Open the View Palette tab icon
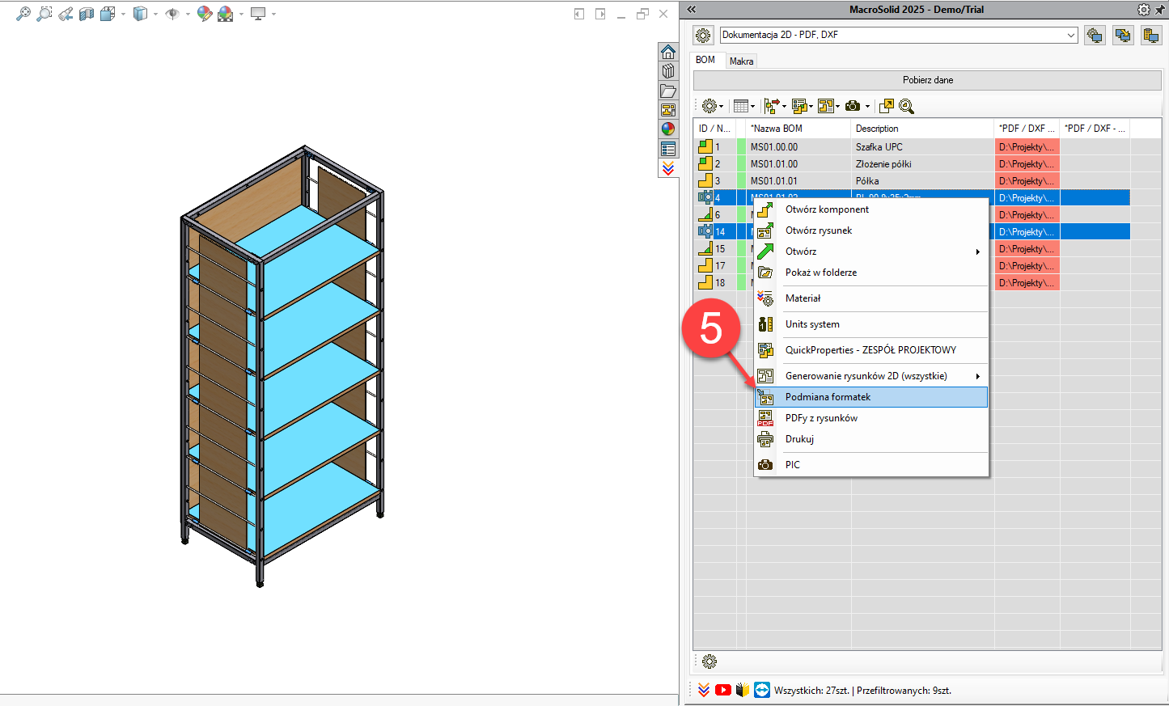The width and height of the screenshot is (1169, 706). (x=668, y=110)
